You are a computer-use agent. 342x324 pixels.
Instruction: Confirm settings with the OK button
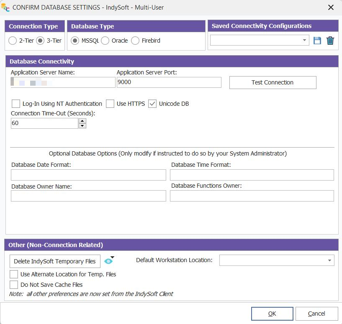272,314
